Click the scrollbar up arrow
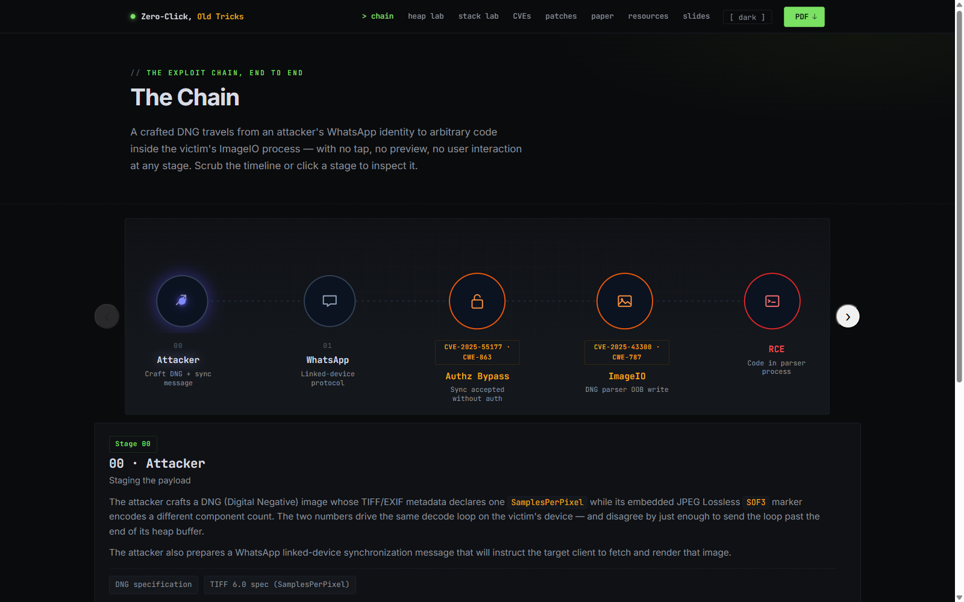Image resolution: width=964 pixels, height=602 pixels. [959, 4]
